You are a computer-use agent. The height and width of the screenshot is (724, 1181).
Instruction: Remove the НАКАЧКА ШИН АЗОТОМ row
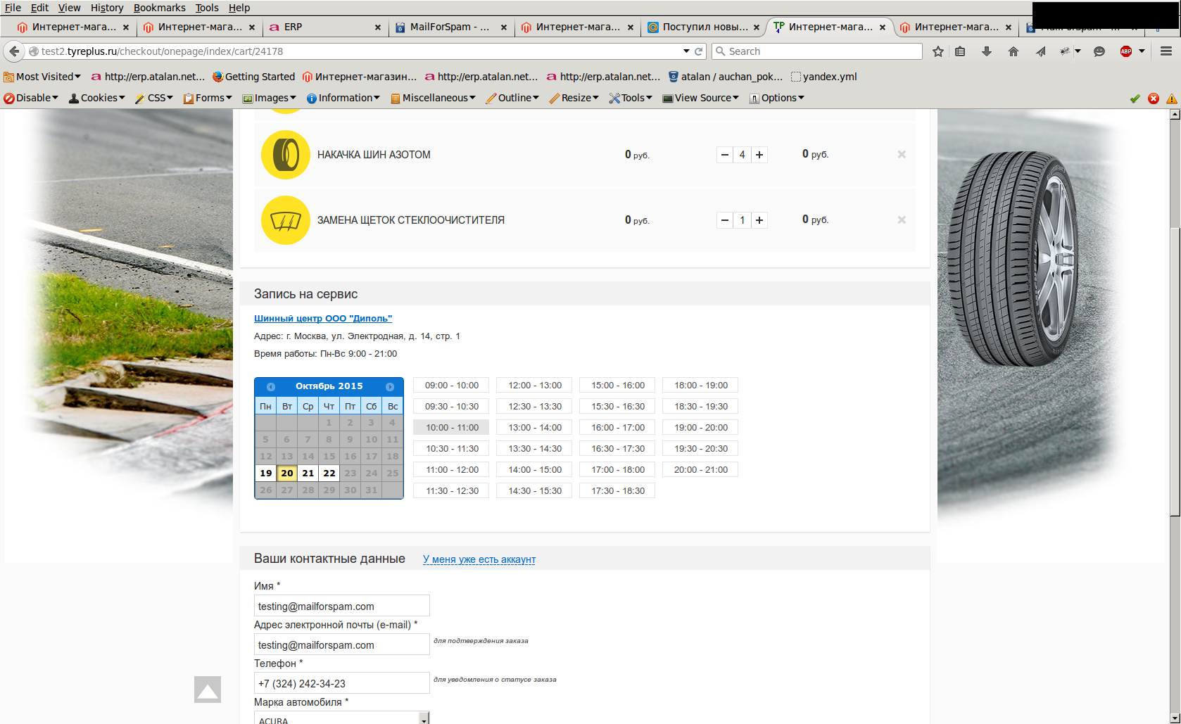point(902,155)
